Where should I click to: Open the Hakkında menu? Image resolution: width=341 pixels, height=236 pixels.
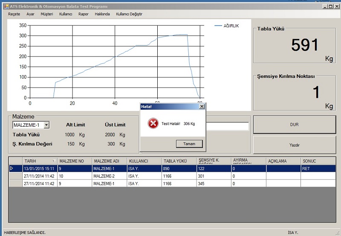click(x=102, y=14)
